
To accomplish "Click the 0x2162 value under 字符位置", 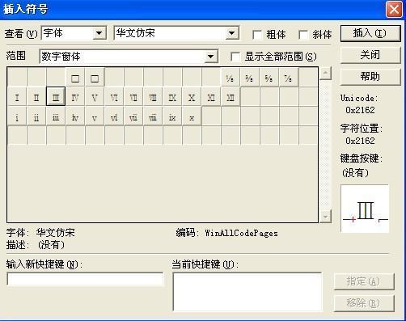I will (x=360, y=141).
